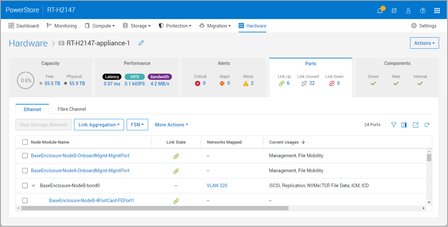Image resolution: width=448 pixels, height=227 pixels.
Task: Select the Hardware menu item
Action: click(x=253, y=26)
